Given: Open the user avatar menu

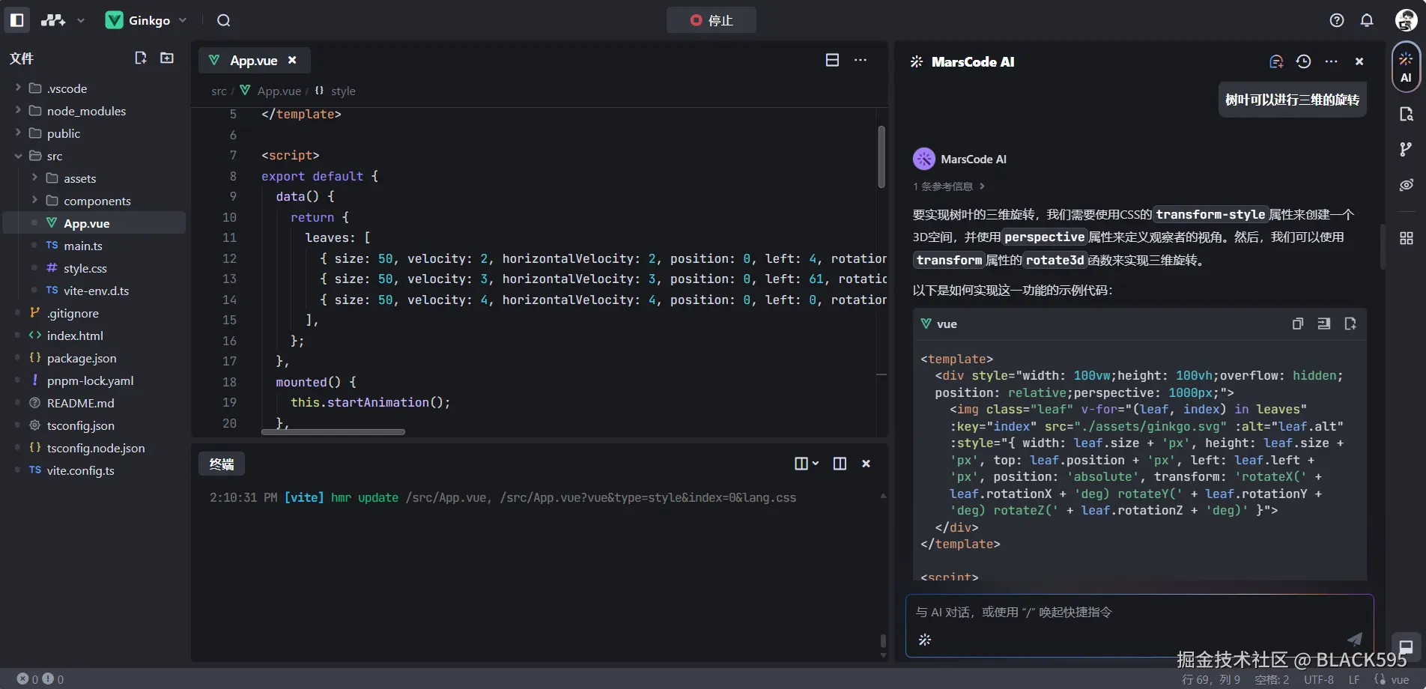Looking at the screenshot, I should click(1406, 20).
